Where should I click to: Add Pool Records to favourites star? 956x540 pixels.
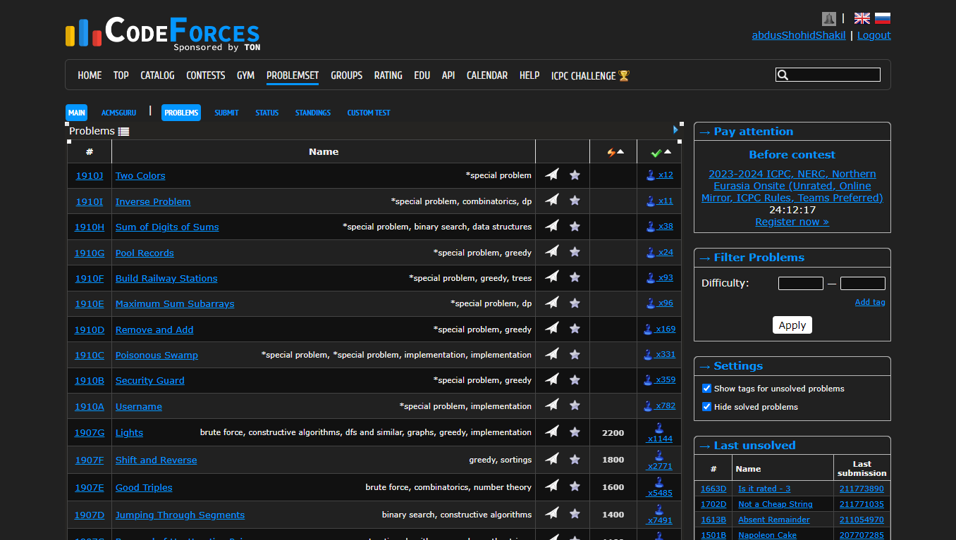(x=575, y=252)
